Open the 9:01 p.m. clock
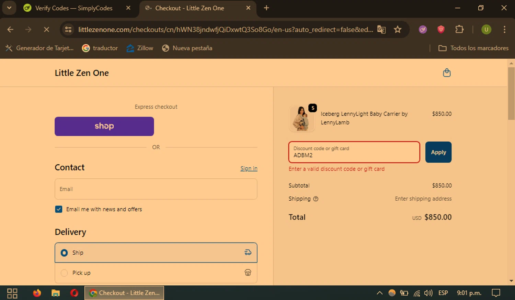Viewport: 515px width, 300px height. pos(469,293)
